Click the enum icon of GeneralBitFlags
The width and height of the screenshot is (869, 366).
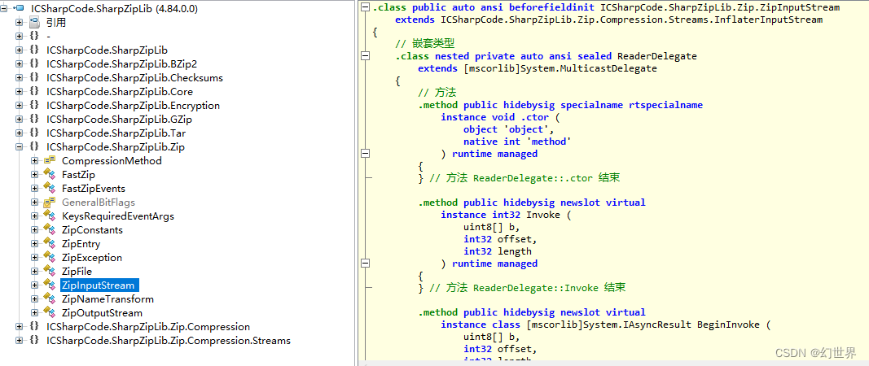tap(50, 203)
